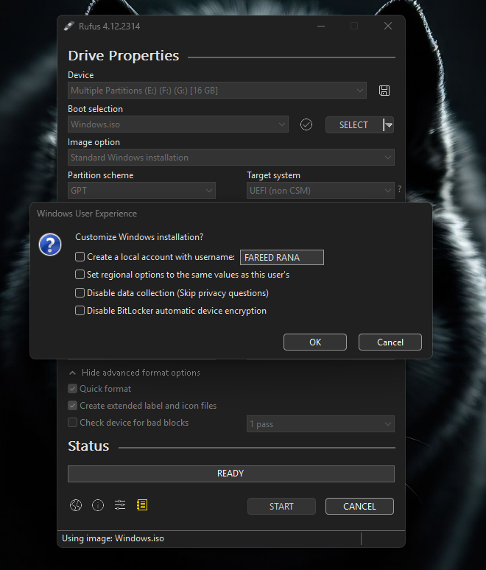Click the save device image disk icon
The image size is (486, 570).
click(x=384, y=91)
